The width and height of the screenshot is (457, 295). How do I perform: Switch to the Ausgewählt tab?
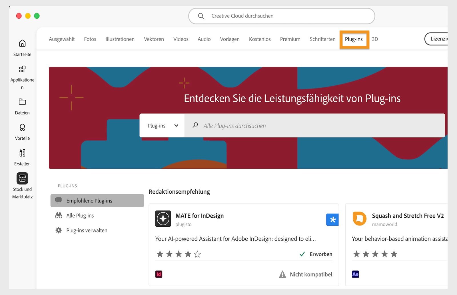click(62, 39)
